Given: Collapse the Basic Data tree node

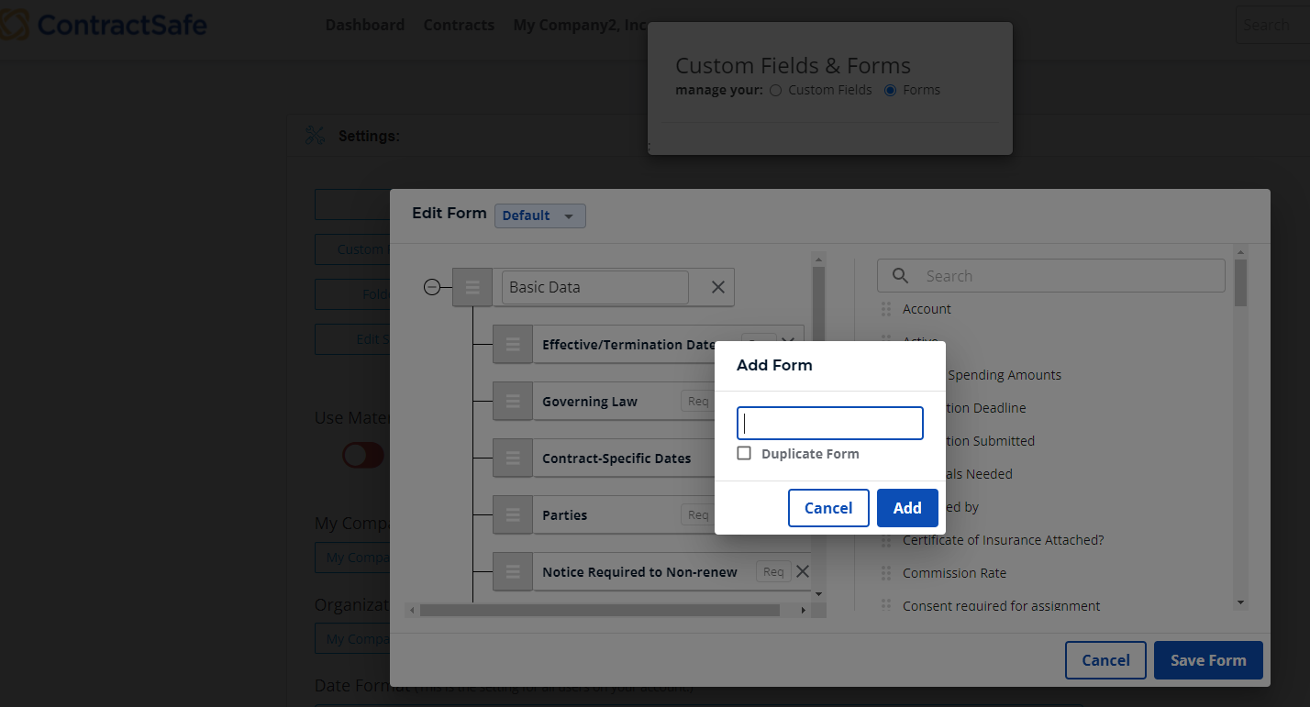Looking at the screenshot, I should tap(432, 287).
